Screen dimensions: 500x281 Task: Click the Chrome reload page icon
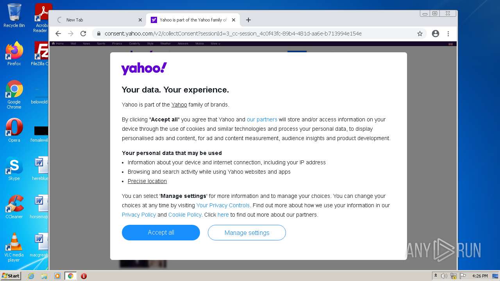83,34
